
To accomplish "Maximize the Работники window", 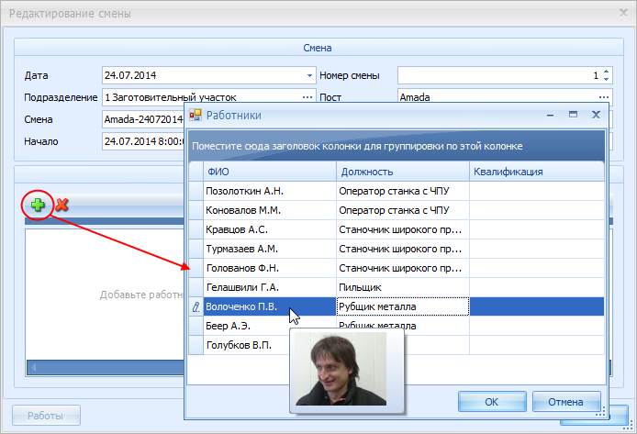I will [574, 115].
